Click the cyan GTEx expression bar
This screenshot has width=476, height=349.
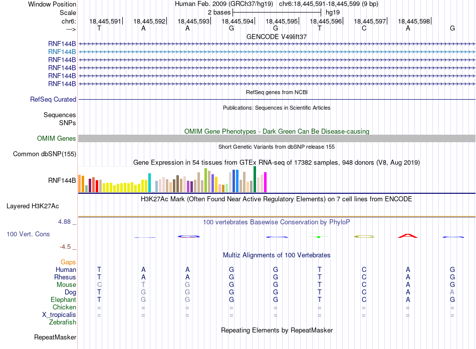pos(149,183)
